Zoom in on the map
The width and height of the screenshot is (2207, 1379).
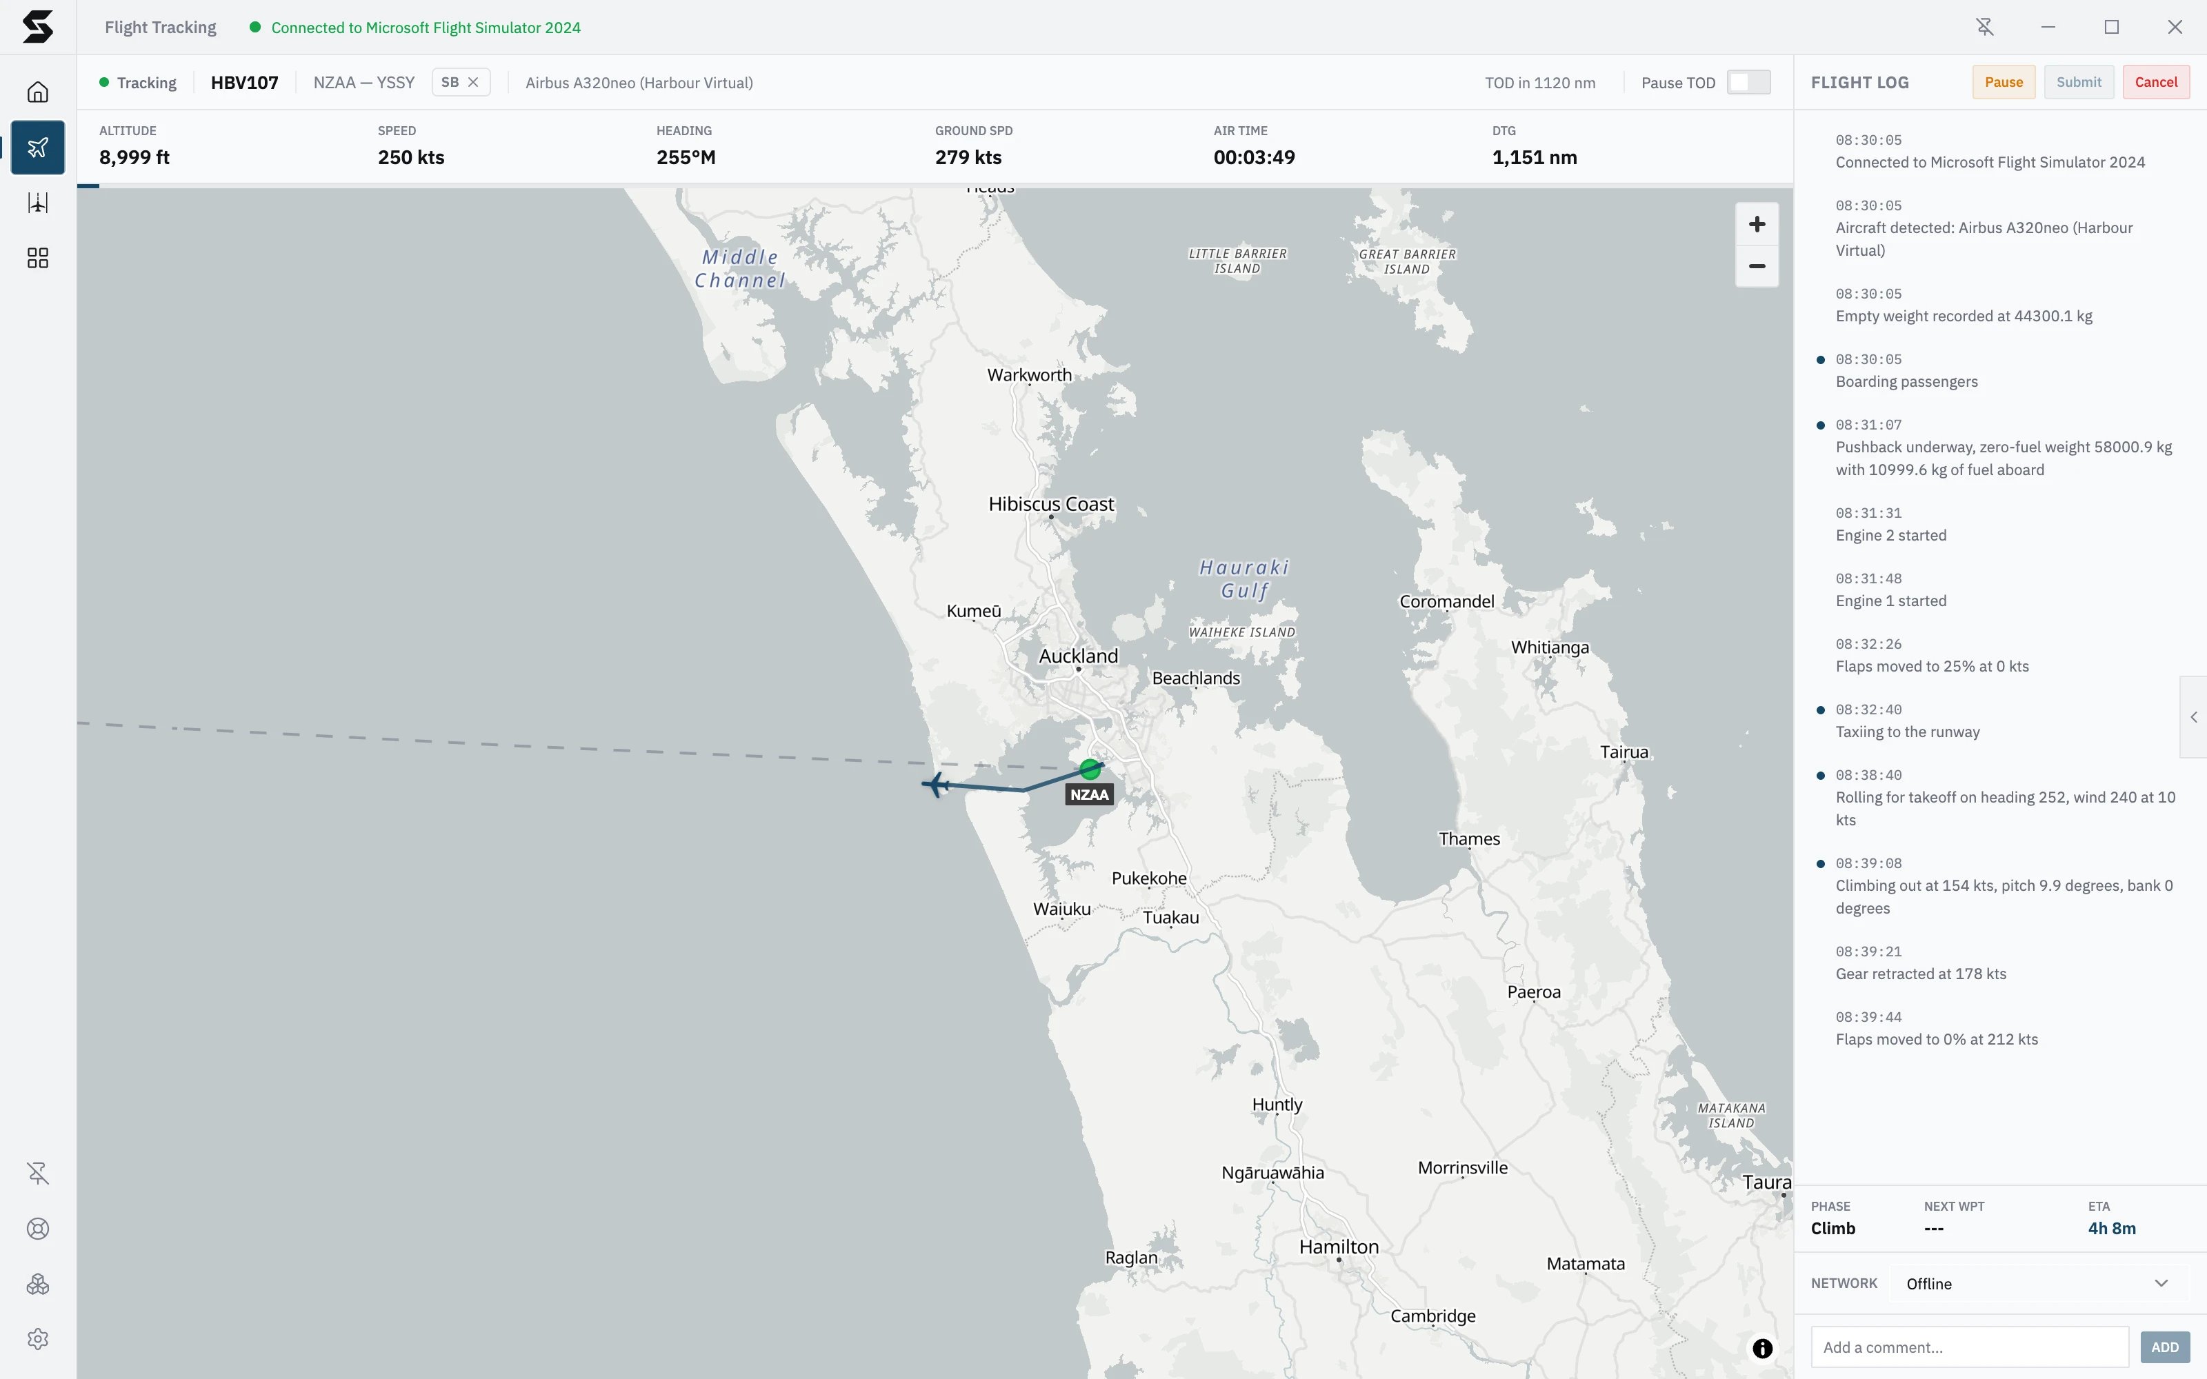click(x=1757, y=224)
